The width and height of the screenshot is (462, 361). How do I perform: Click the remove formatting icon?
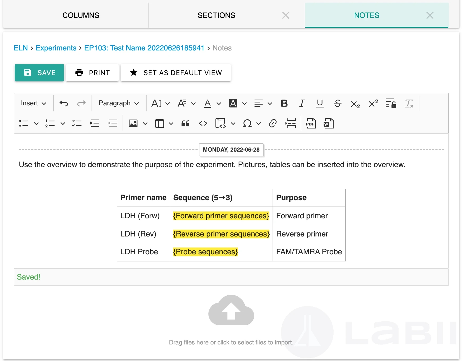(409, 103)
